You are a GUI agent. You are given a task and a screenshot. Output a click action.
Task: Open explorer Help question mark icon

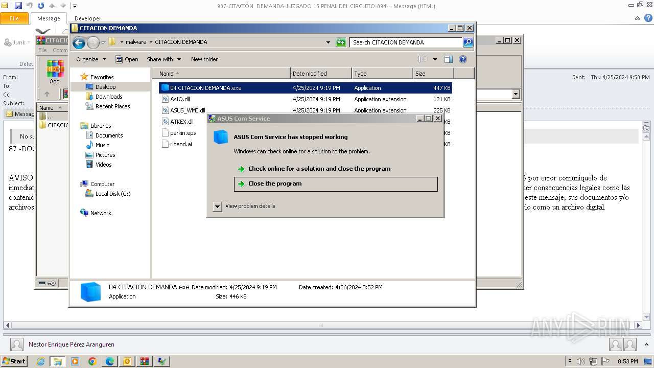(x=463, y=59)
